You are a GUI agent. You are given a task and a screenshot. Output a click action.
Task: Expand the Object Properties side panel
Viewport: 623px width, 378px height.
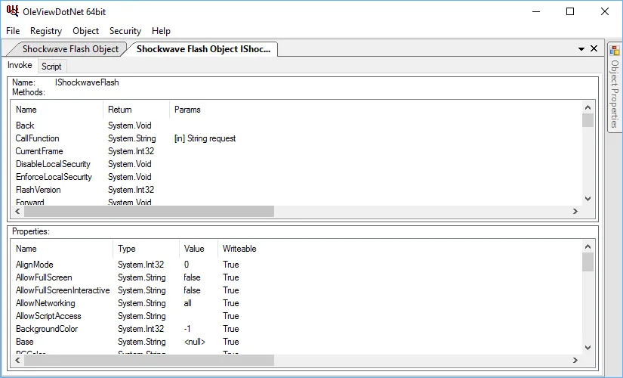pyautogui.click(x=615, y=88)
